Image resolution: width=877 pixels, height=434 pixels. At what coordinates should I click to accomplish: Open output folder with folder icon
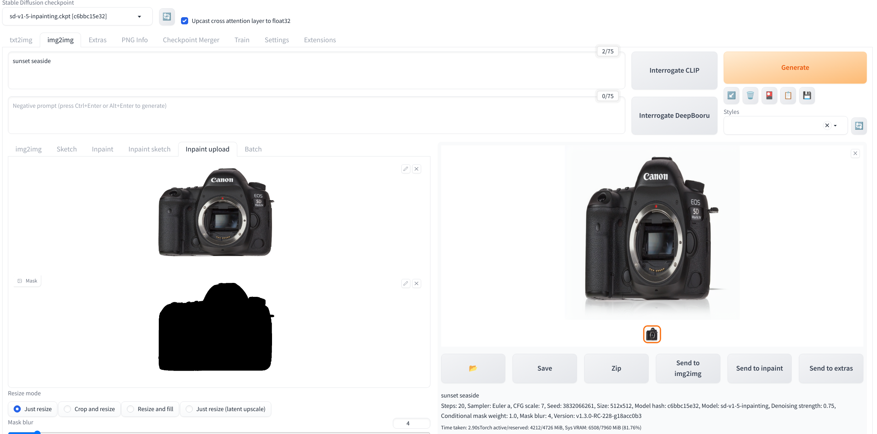coord(473,368)
